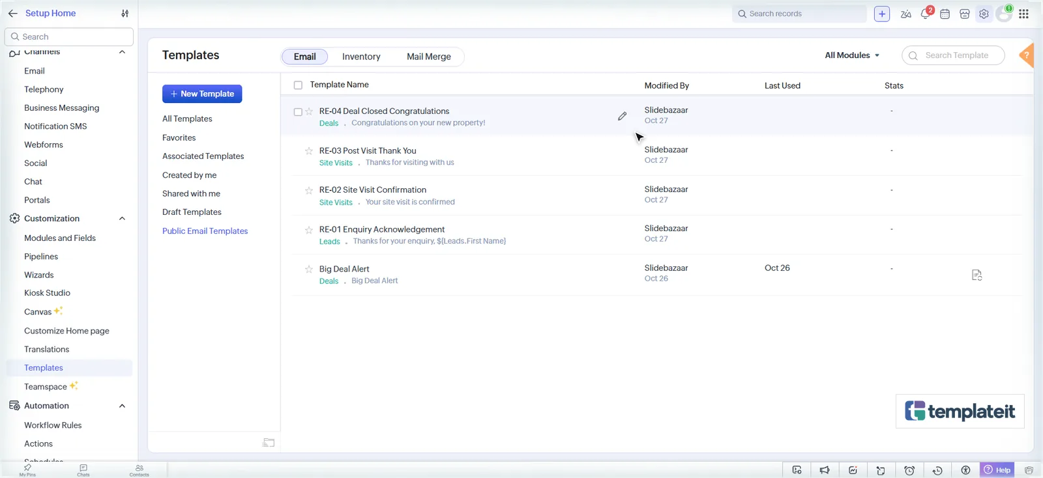
Task: Switch to the Mail Merge tab
Action: pyautogui.click(x=429, y=57)
